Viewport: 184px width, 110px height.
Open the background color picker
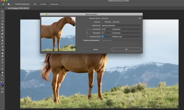point(3,86)
